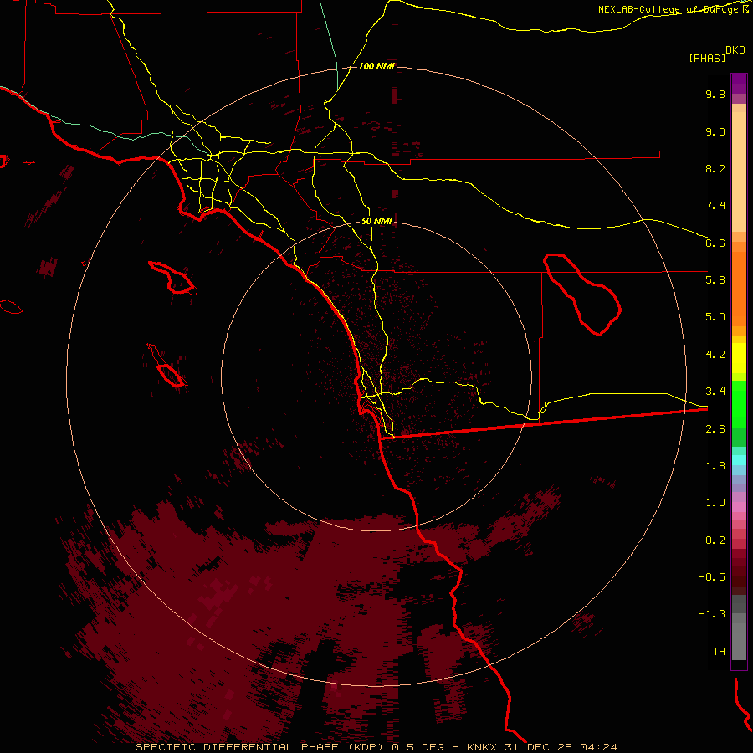Click the TH threshold label on the scale
Viewport: 753px width, 753px height.
(719, 652)
